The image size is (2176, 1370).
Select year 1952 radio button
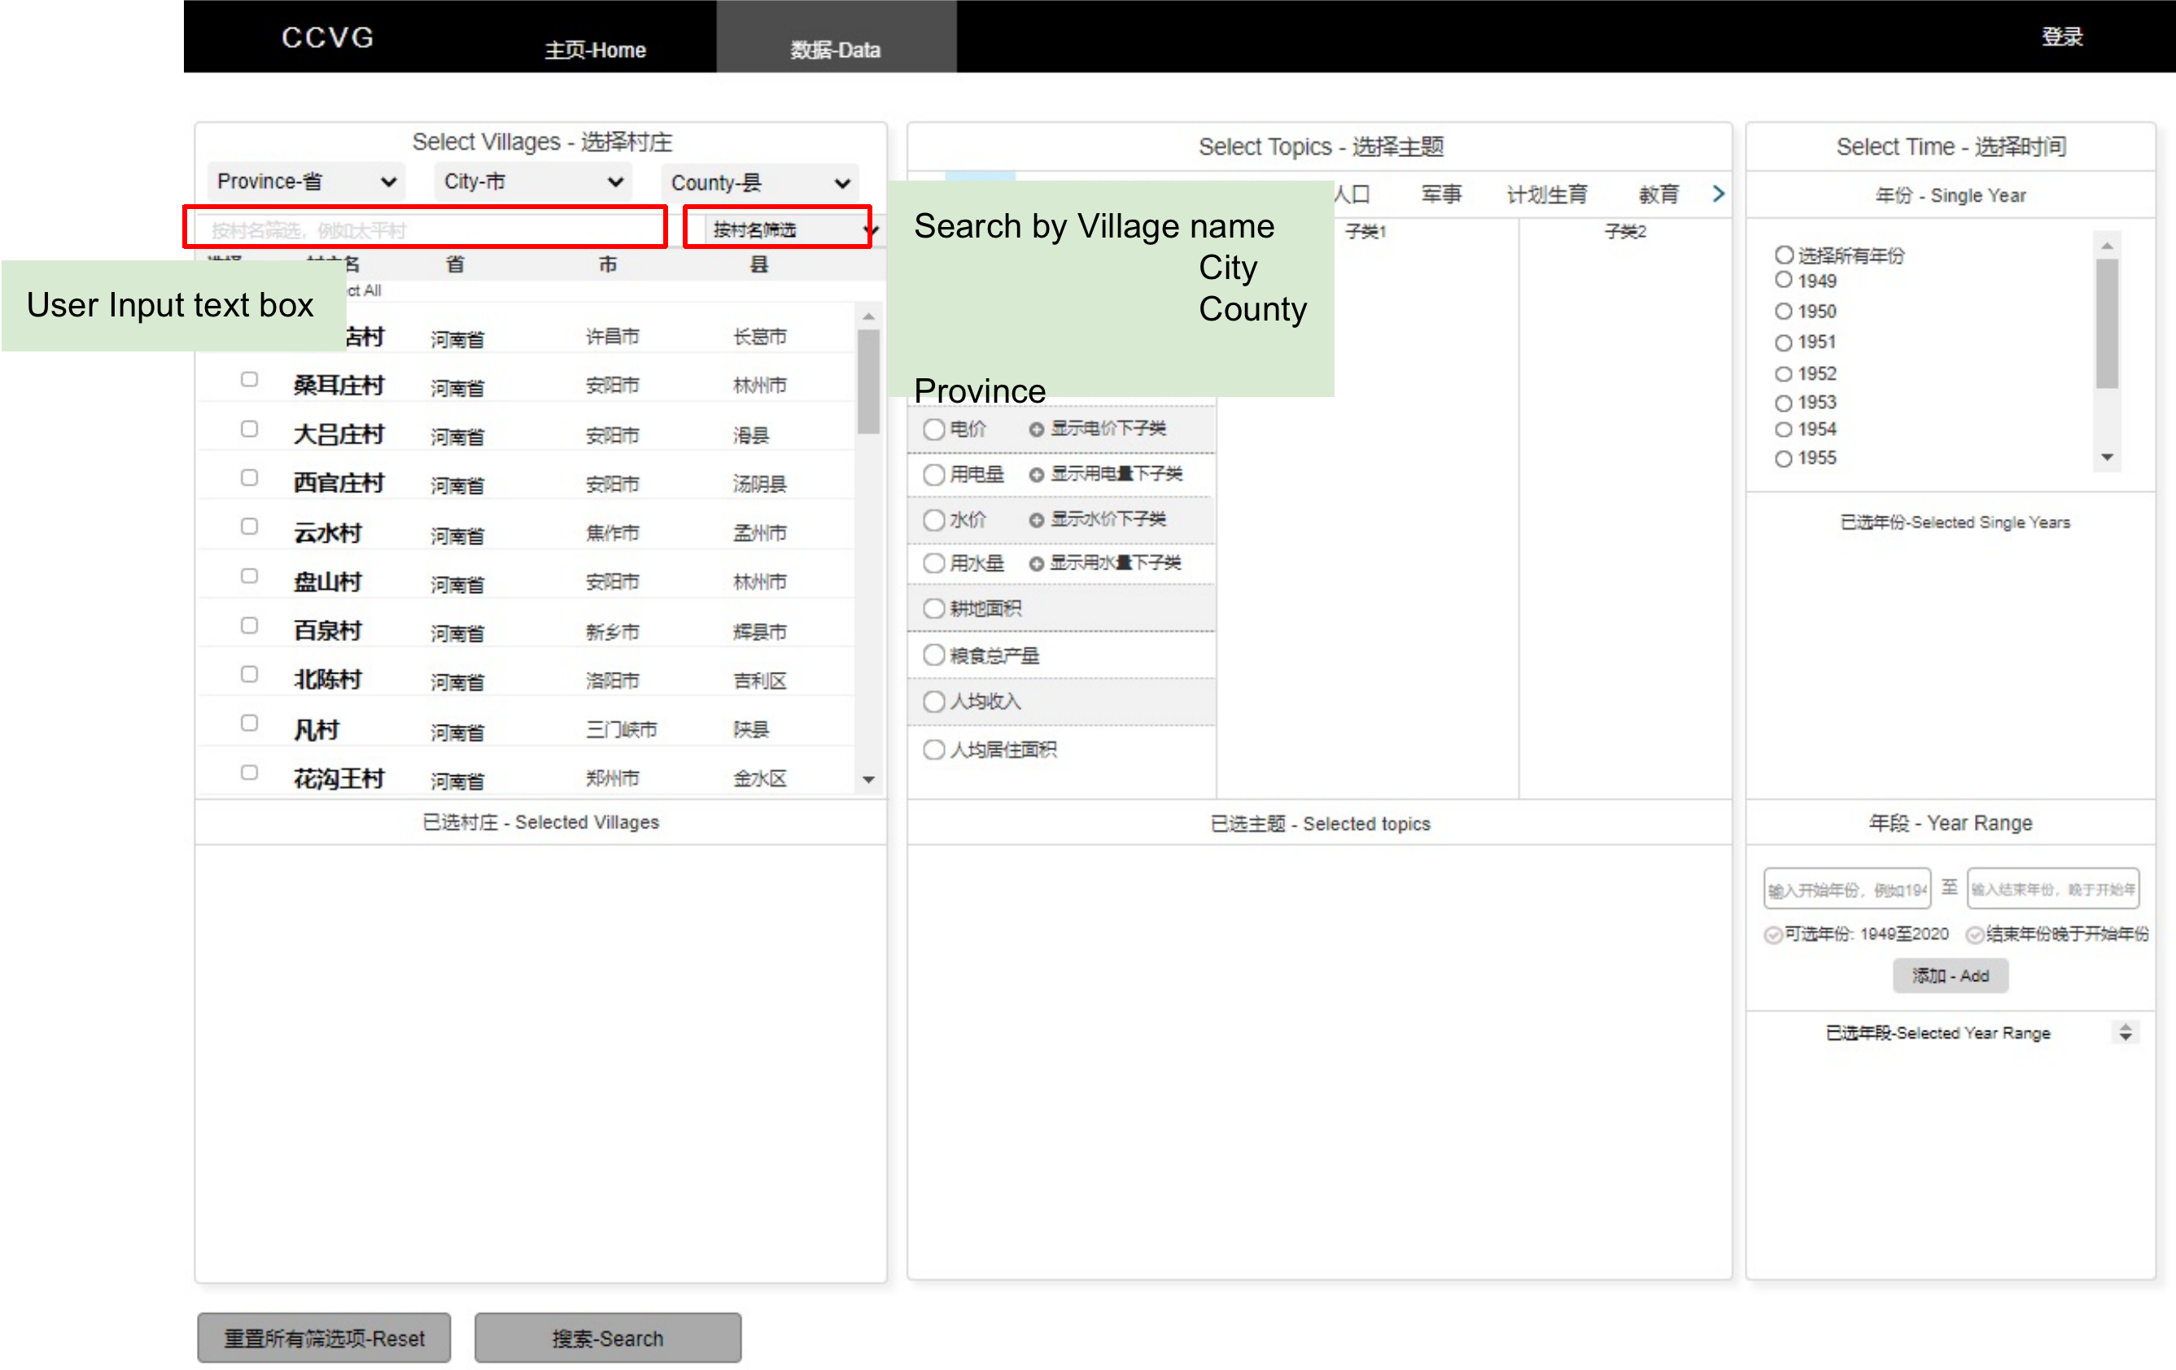tap(1783, 373)
